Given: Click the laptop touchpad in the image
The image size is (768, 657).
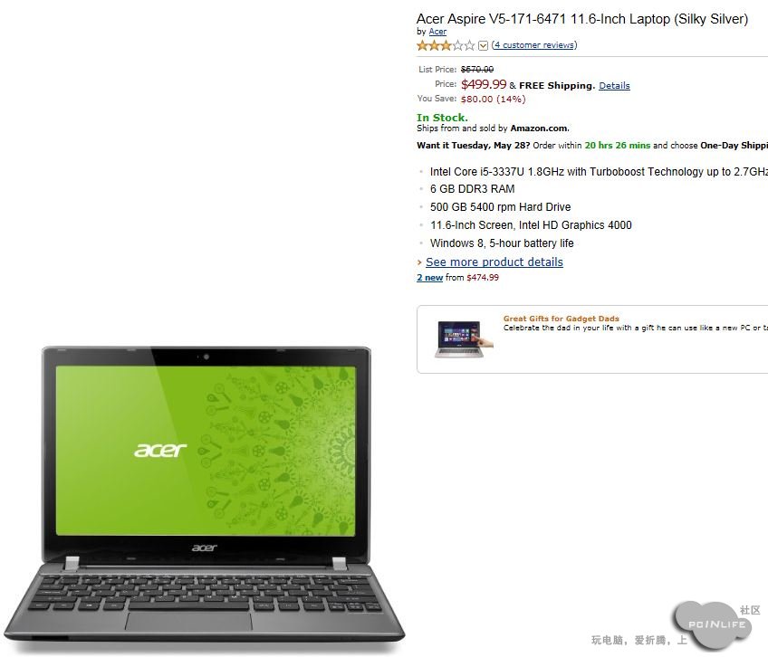Looking at the screenshot, I should [188, 621].
